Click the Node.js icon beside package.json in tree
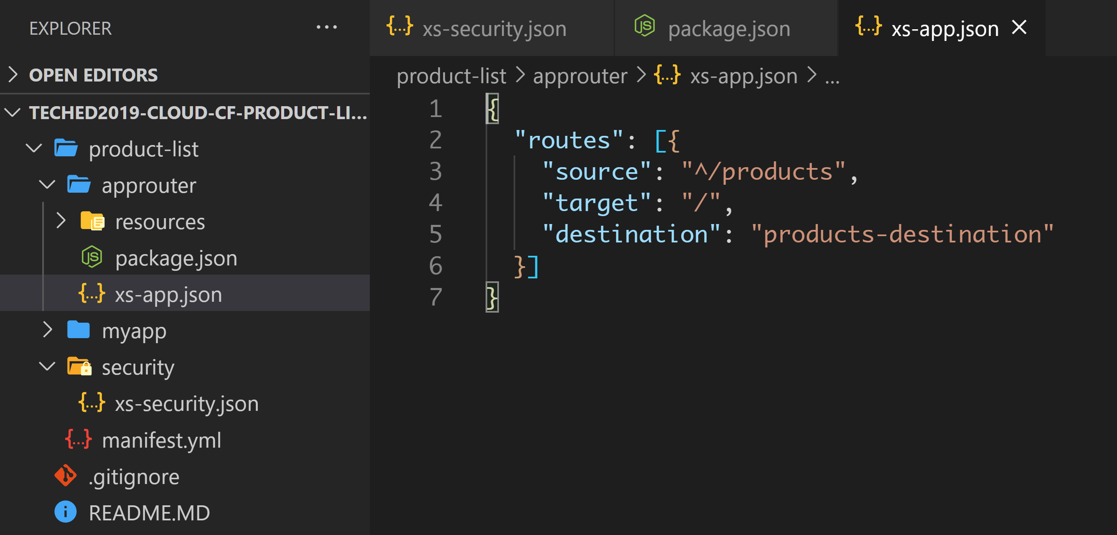 92,257
